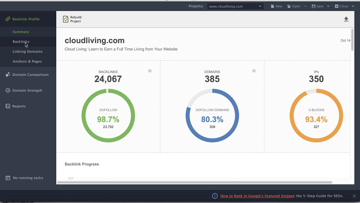Click the 30K chart axis label
360x203 pixels.
(71, 178)
